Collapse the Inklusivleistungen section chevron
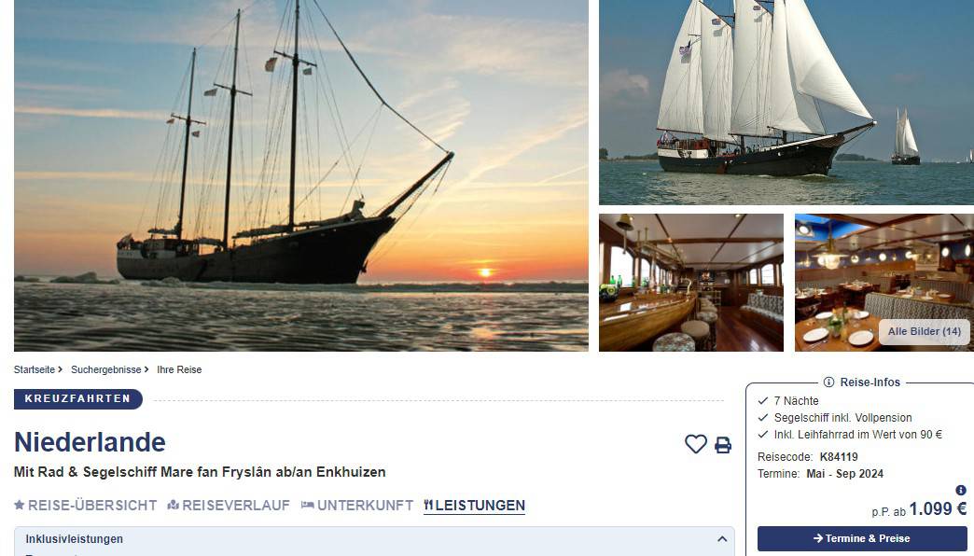This screenshot has height=556, width=974. tap(722, 539)
